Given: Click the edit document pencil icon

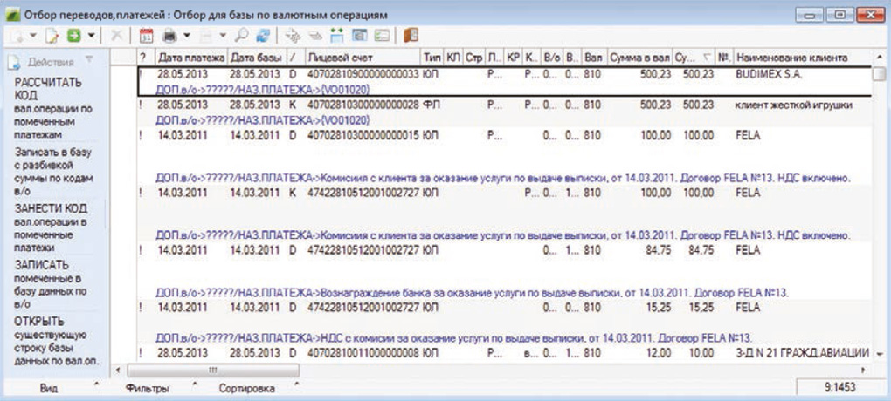Looking at the screenshot, I should 51,36.
